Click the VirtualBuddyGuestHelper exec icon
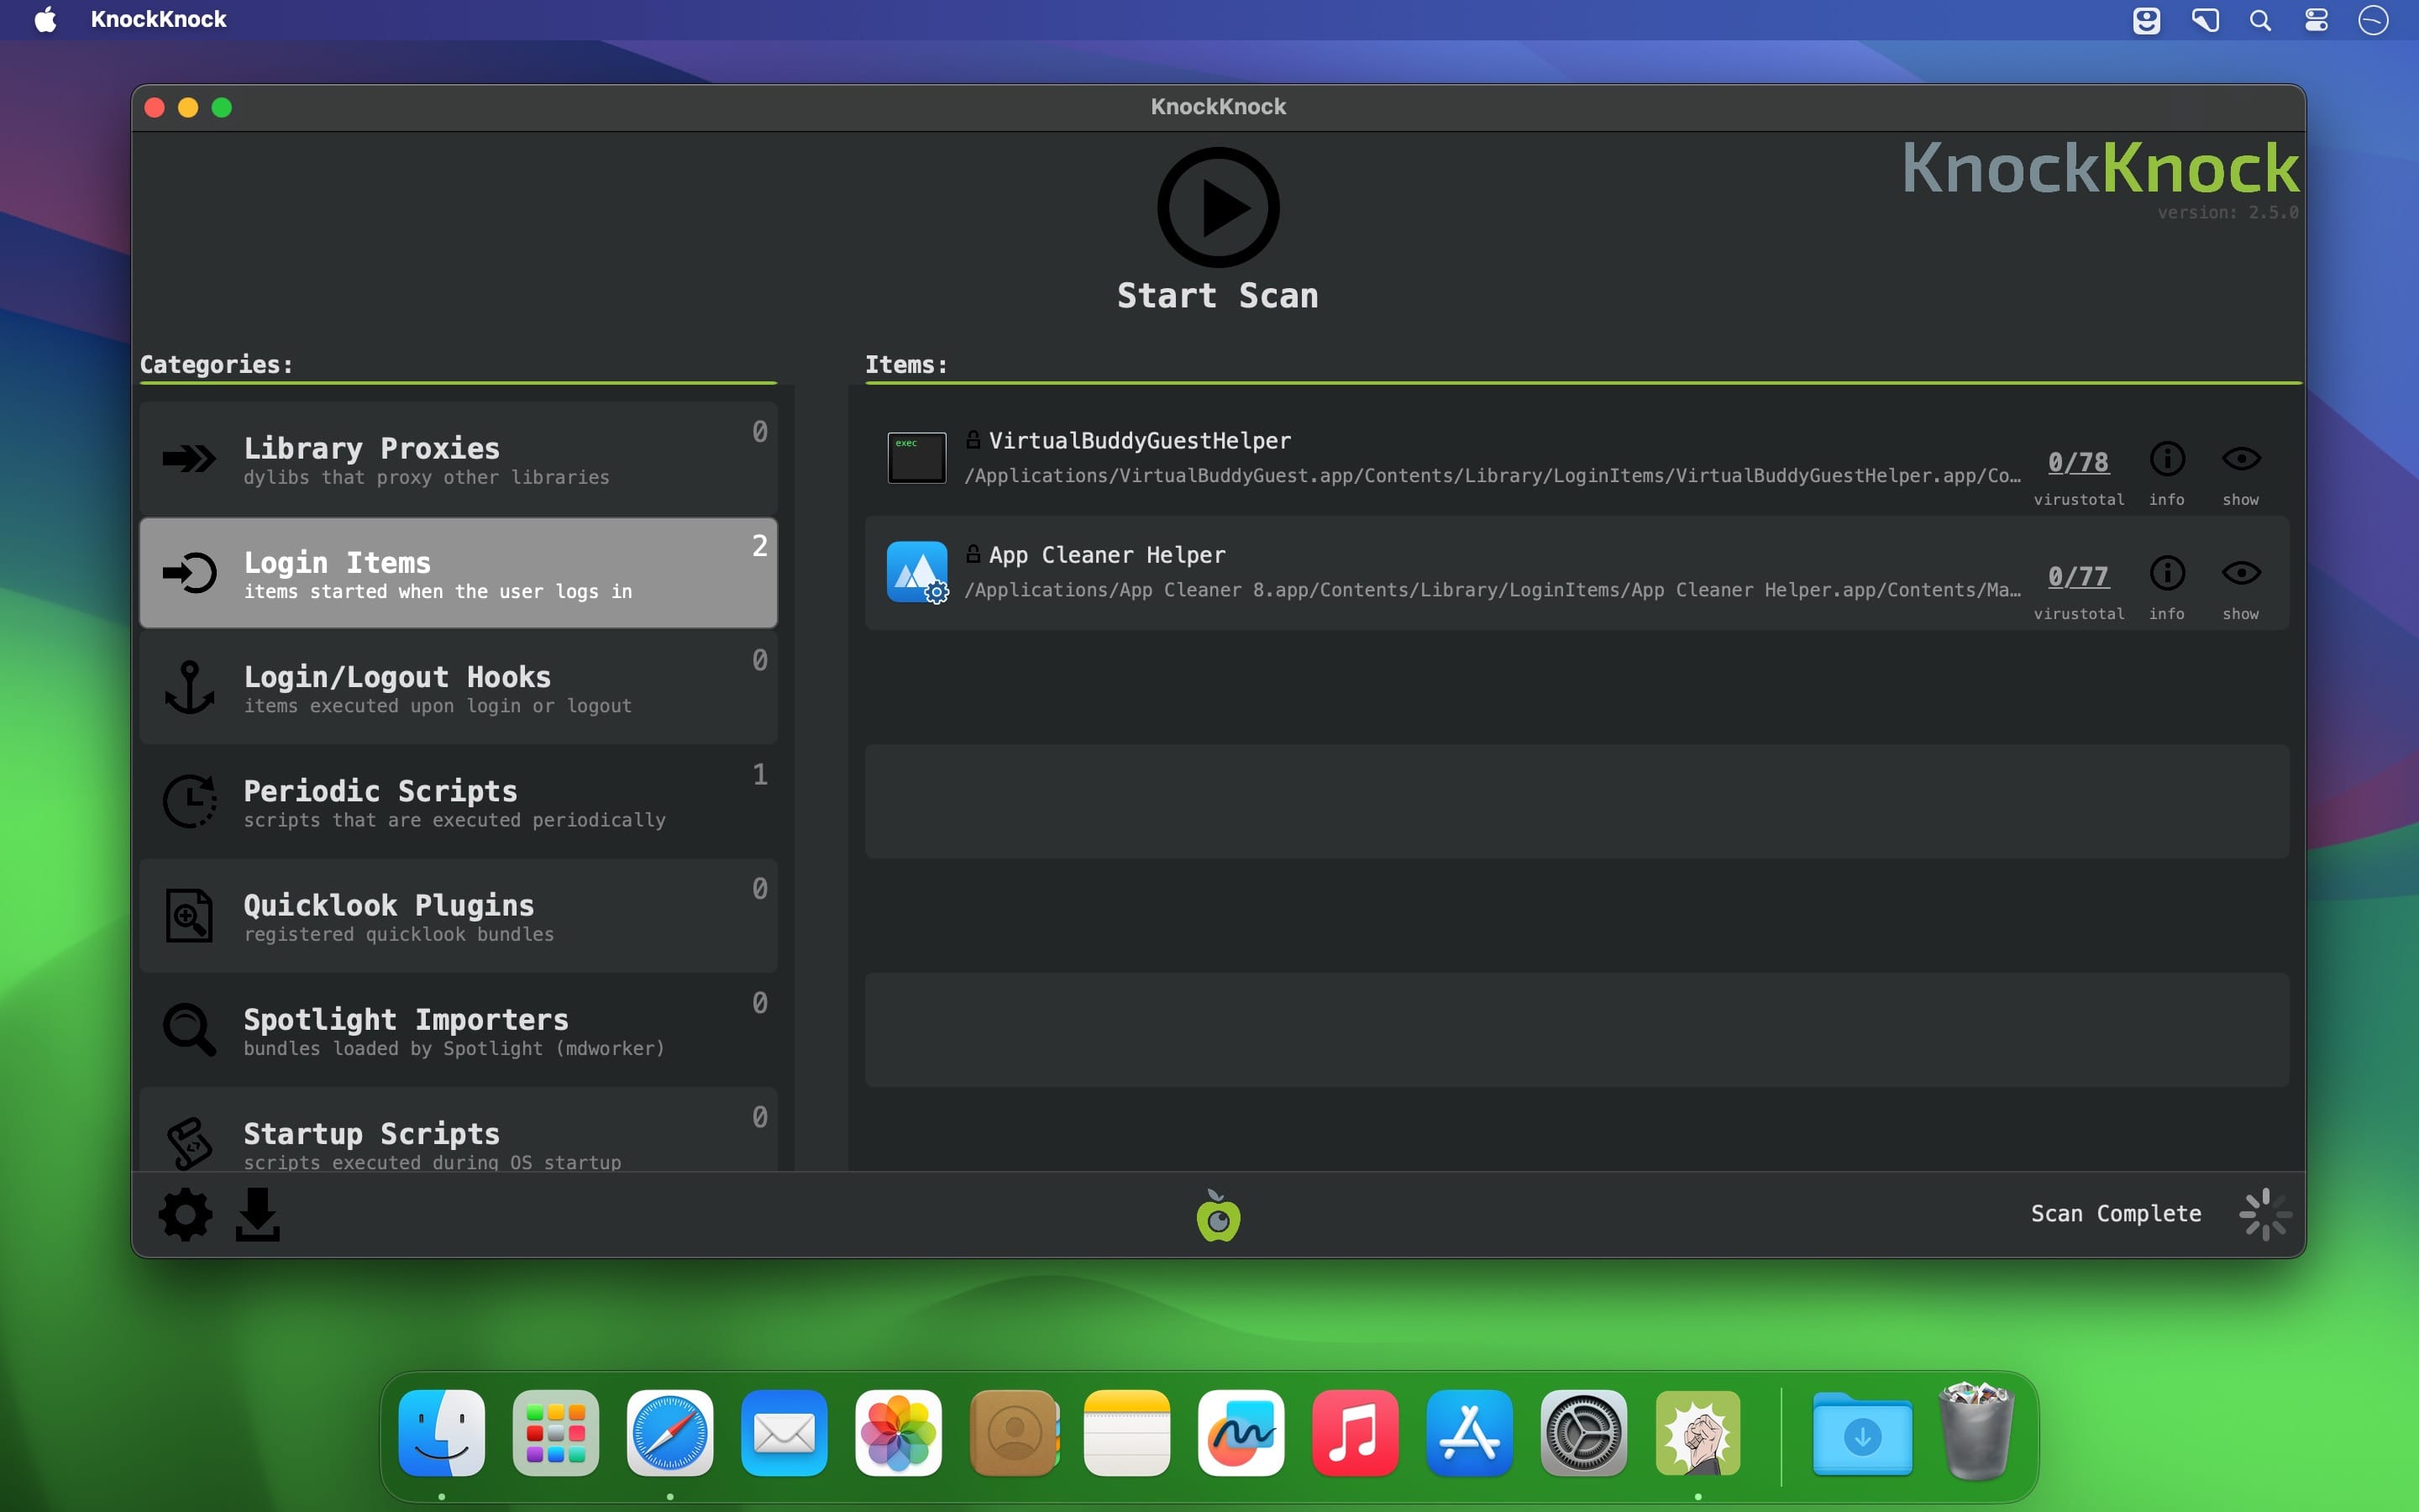The height and width of the screenshot is (1512, 2419). 916,458
